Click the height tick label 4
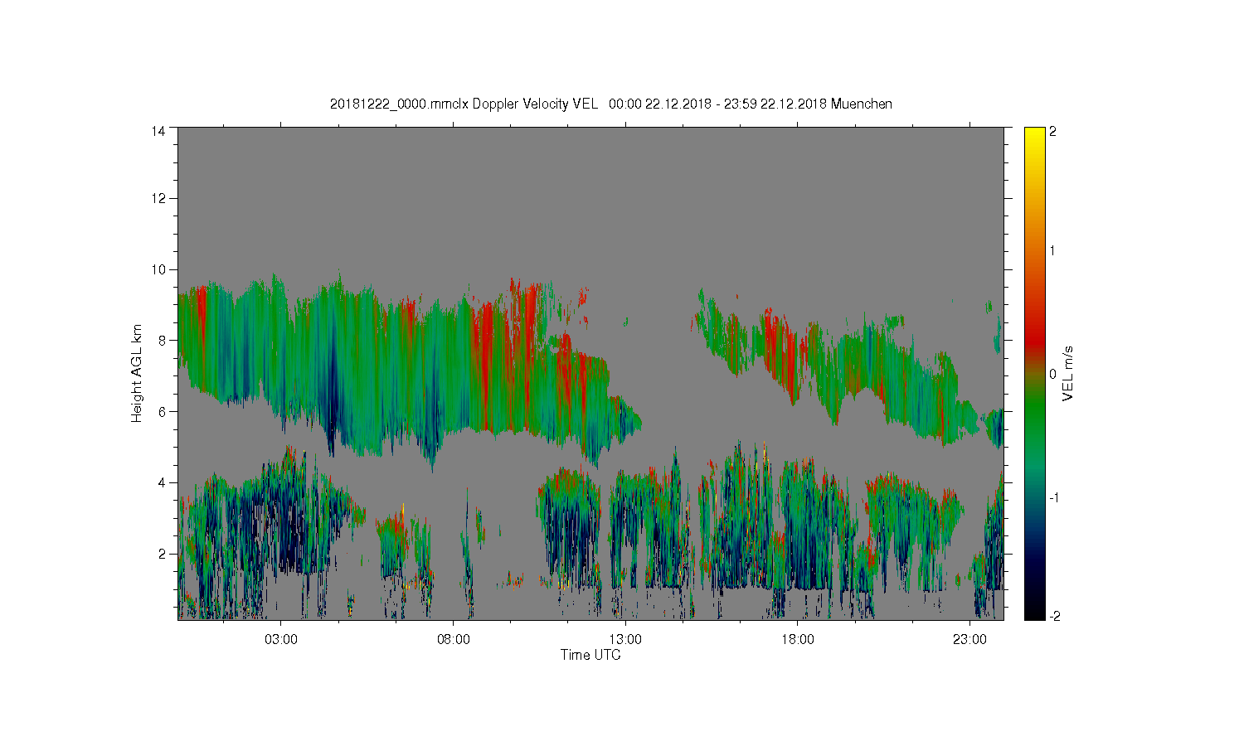 [162, 482]
